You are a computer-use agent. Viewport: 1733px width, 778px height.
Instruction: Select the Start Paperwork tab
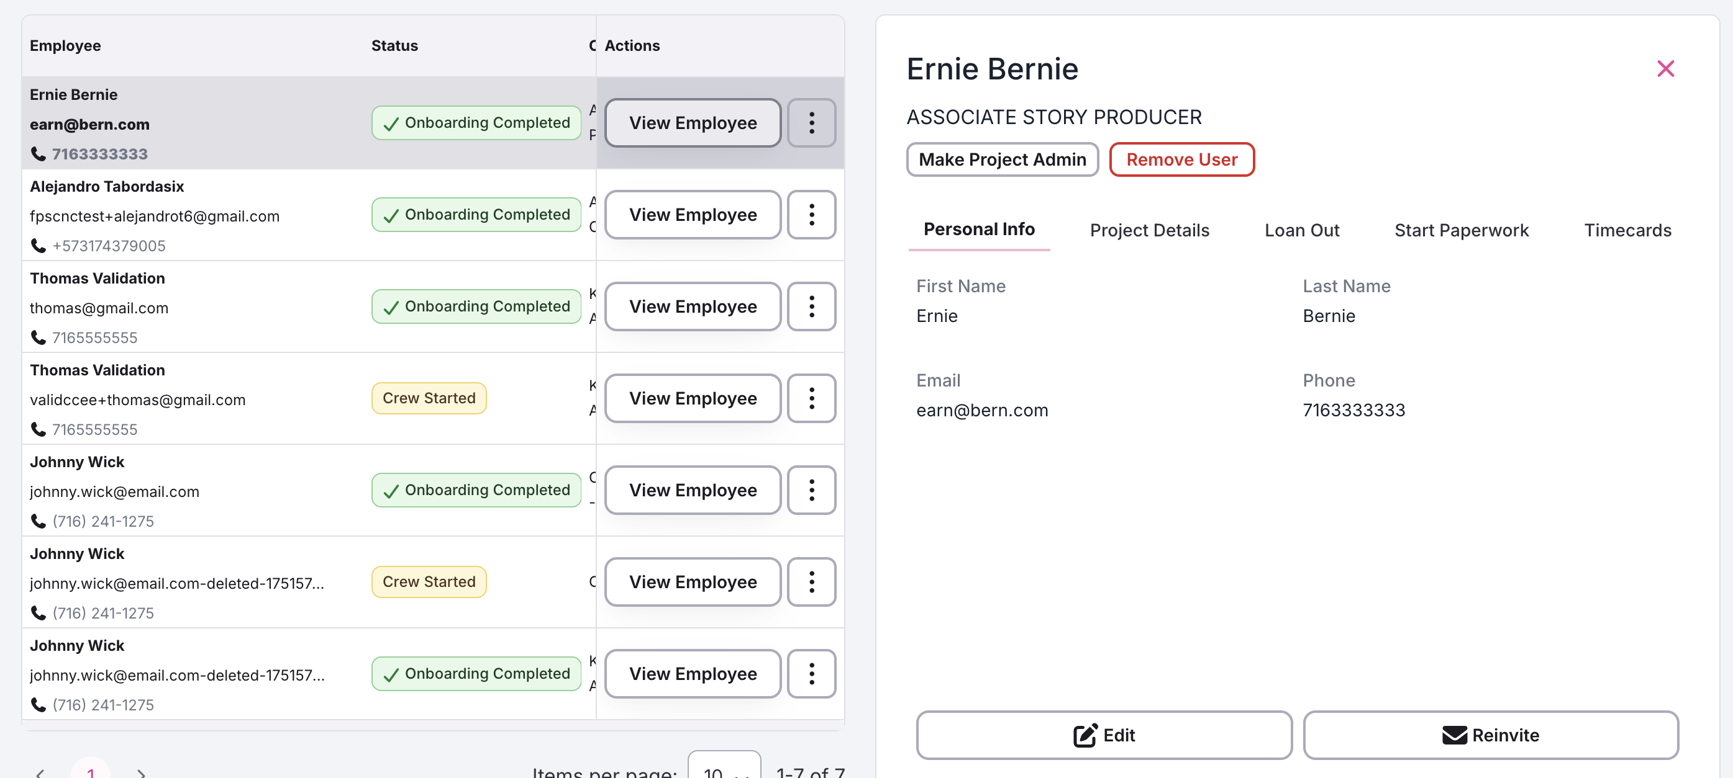1461,230
